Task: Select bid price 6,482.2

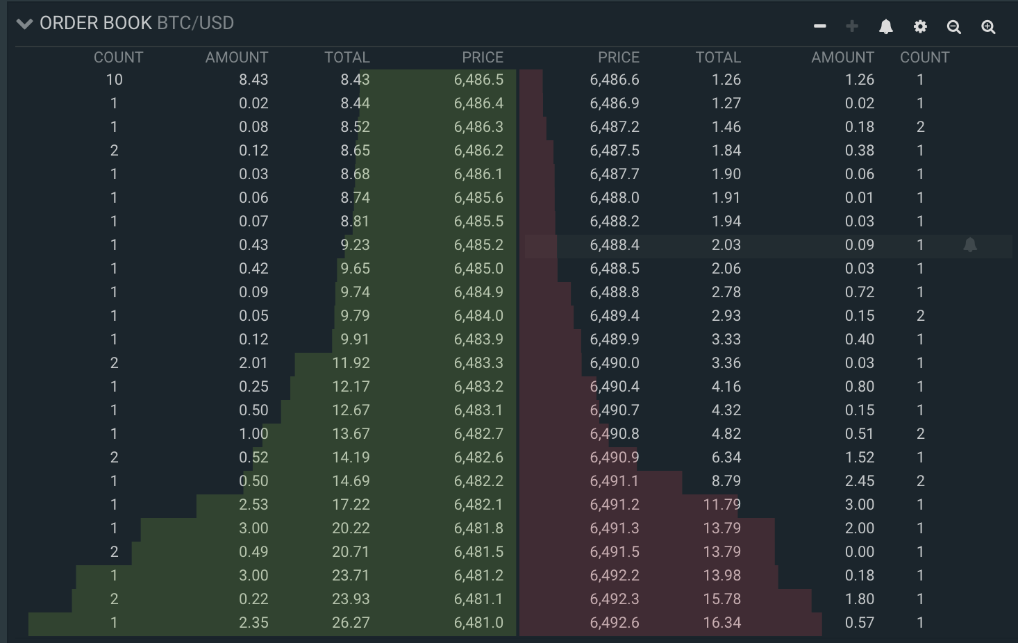Action: click(478, 481)
